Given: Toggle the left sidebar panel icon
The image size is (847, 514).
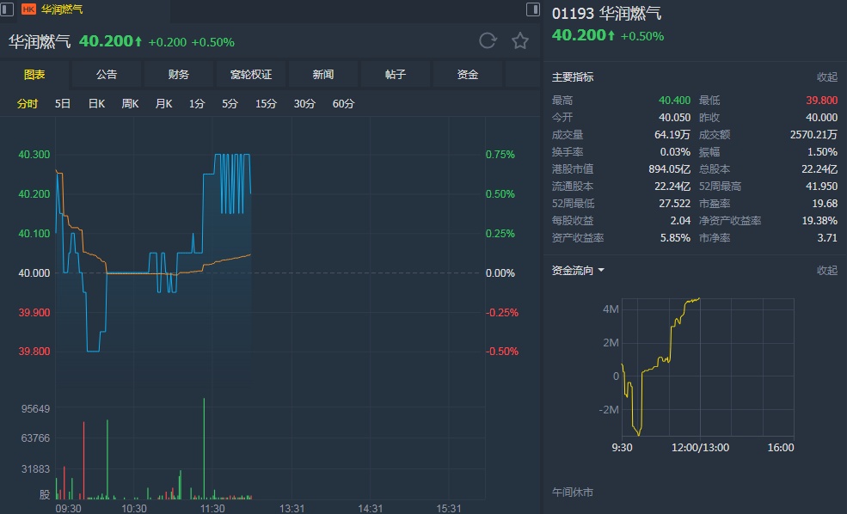Looking at the screenshot, I should coord(7,9).
